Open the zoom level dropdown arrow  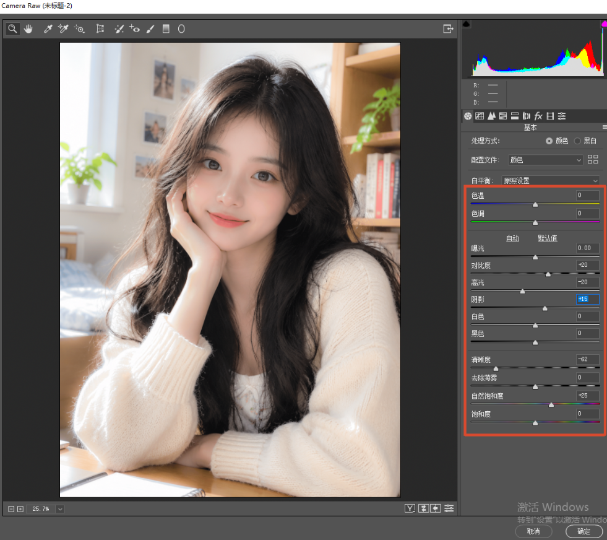coord(60,509)
